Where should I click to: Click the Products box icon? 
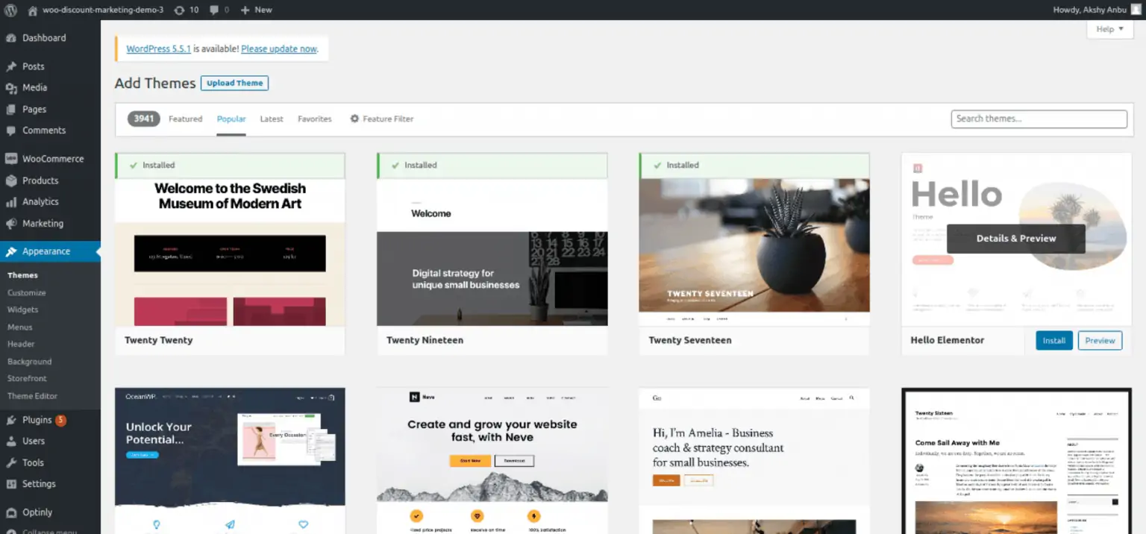(11, 180)
